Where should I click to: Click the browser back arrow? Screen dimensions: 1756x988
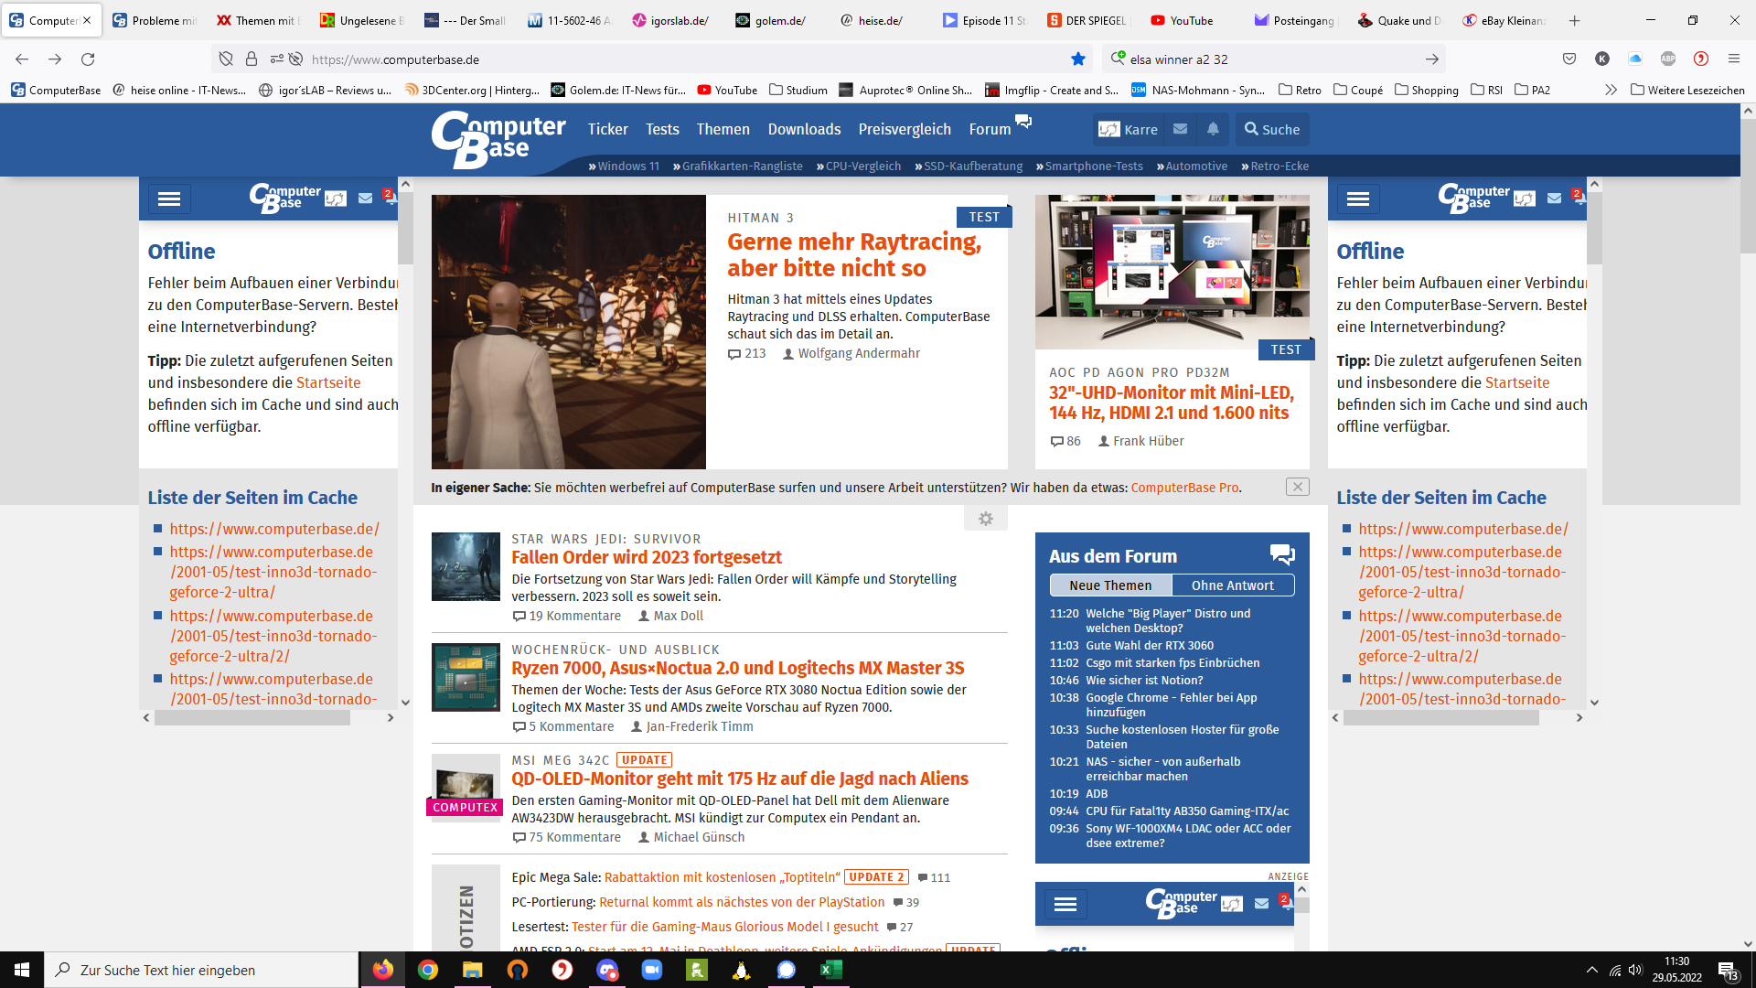[x=22, y=59]
